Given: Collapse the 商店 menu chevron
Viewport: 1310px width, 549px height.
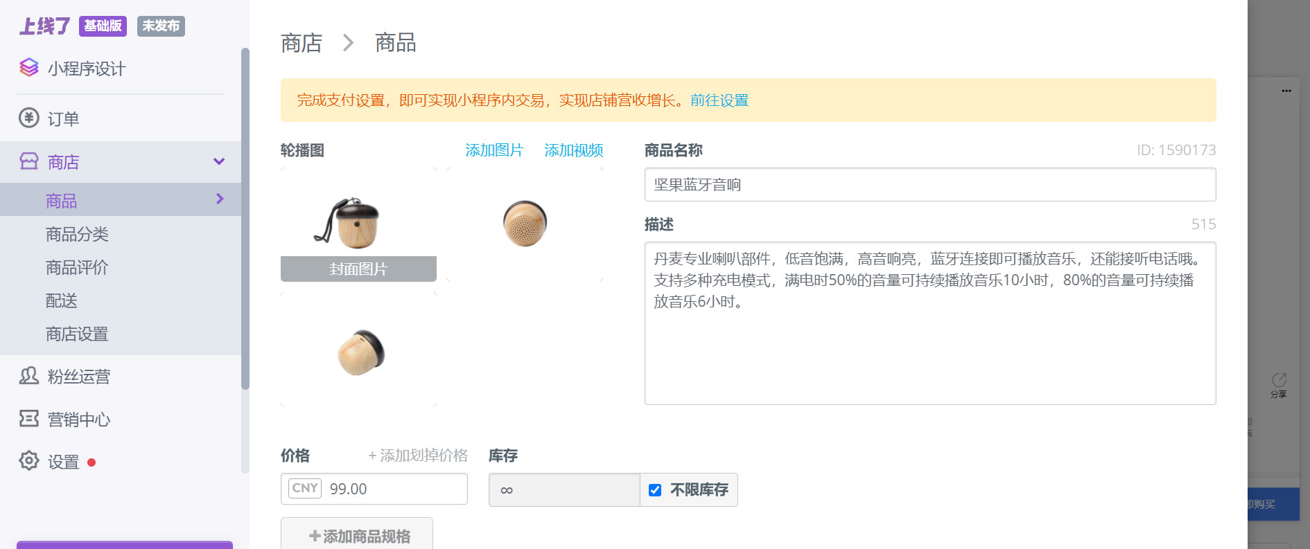Looking at the screenshot, I should pyautogui.click(x=219, y=161).
